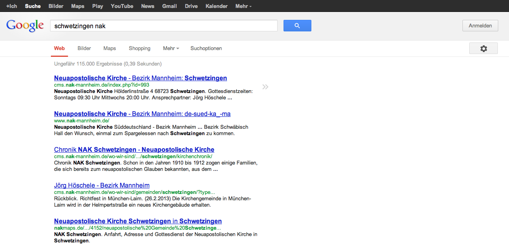Show preview arrows beside first result
Image resolution: width=509 pixels, height=244 pixels.
(x=265, y=87)
